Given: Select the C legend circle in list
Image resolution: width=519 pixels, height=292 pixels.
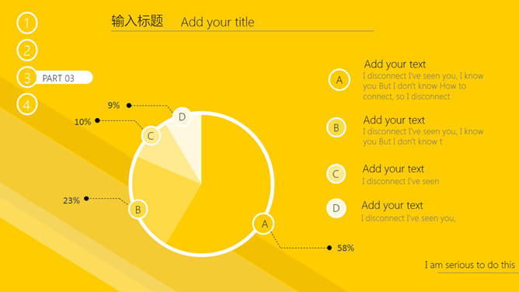Looking at the screenshot, I should click(x=336, y=174).
